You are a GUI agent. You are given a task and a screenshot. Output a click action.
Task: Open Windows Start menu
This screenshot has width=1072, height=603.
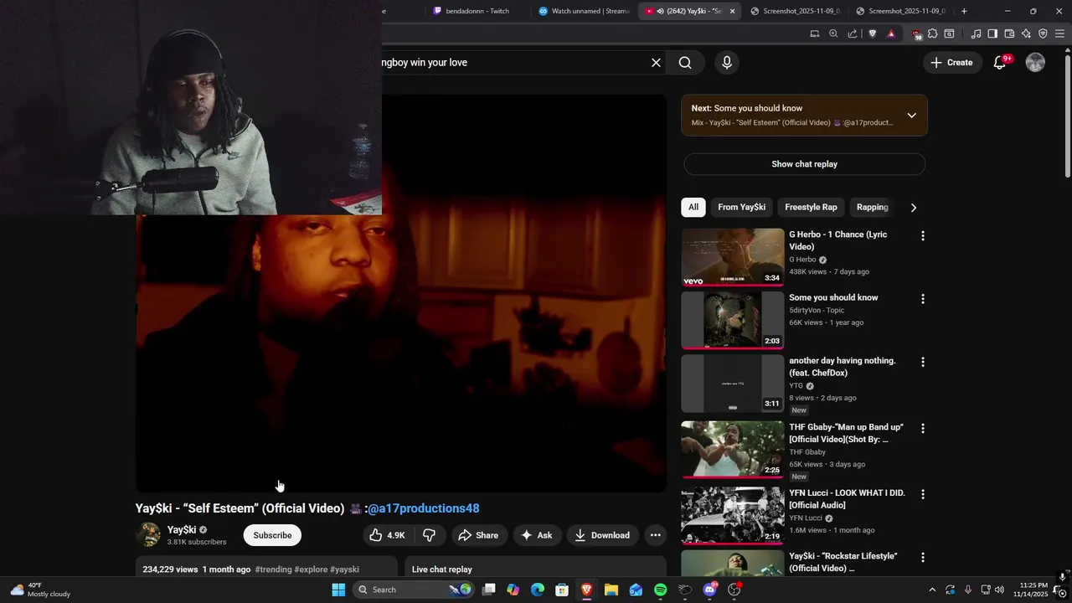(338, 590)
